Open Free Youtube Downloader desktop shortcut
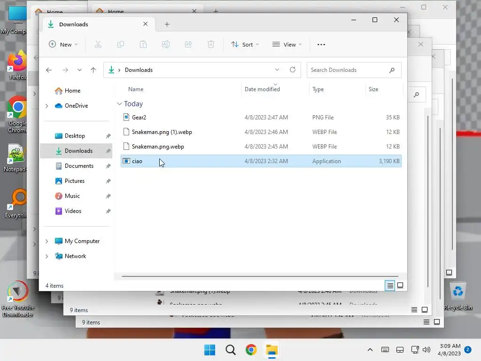Image resolution: width=481 pixels, height=361 pixels. coord(17,298)
